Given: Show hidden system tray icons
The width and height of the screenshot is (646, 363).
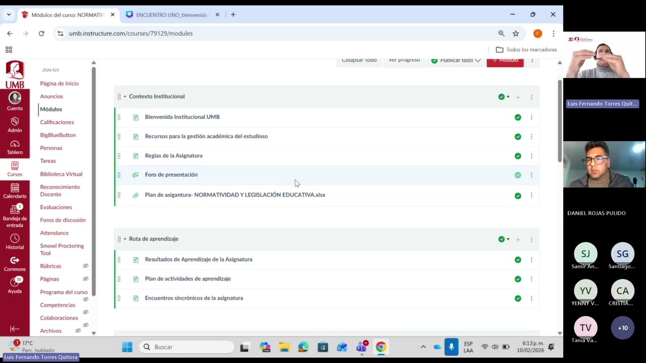Looking at the screenshot, I should coord(423,347).
